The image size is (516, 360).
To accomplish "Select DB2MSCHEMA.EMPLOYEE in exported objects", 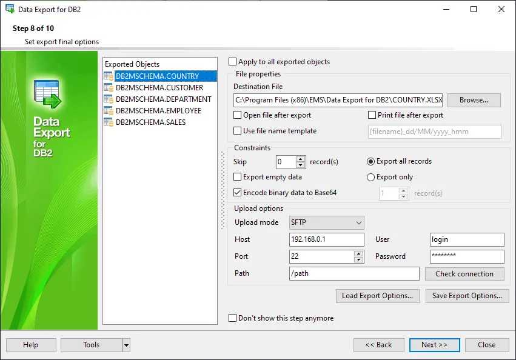I will [x=158, y=111].
